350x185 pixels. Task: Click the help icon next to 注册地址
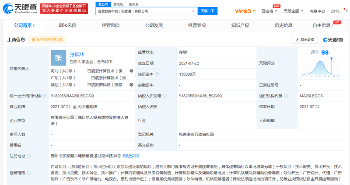28,156
